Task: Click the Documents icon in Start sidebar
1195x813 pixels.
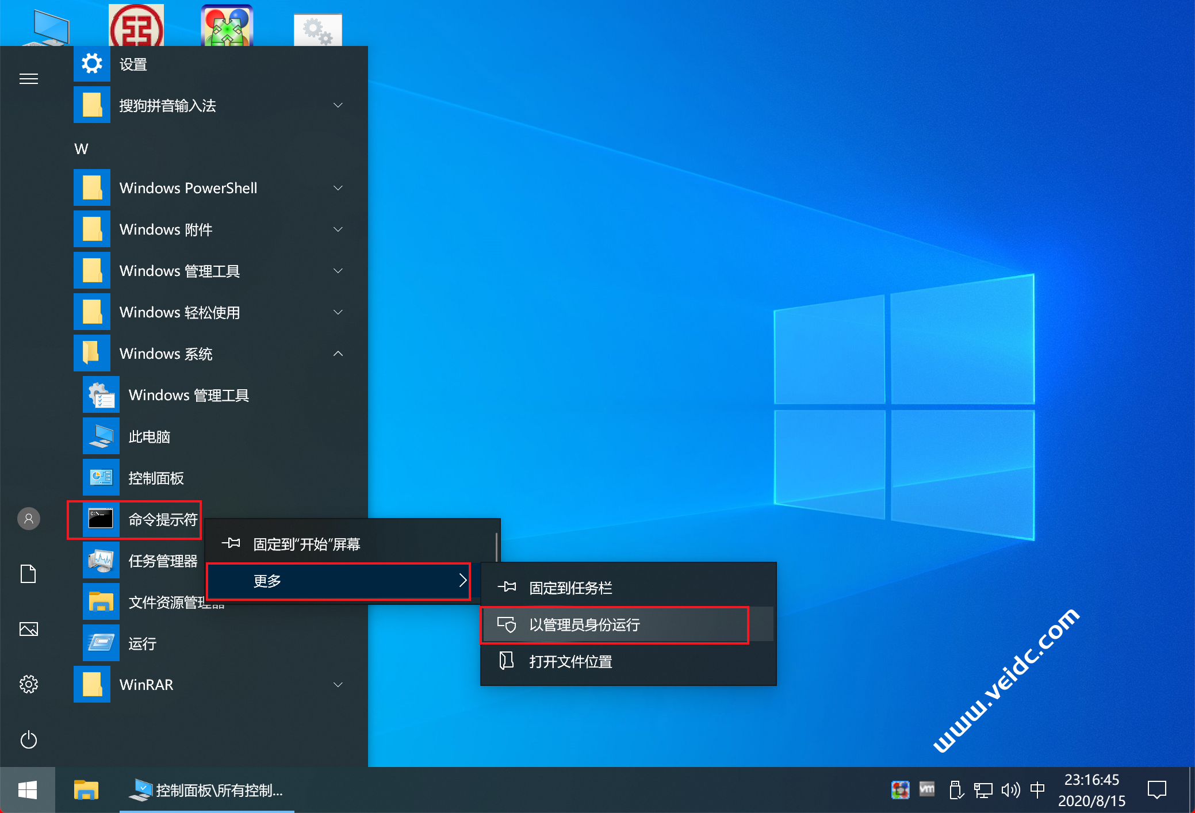Action: click(28, 574)
